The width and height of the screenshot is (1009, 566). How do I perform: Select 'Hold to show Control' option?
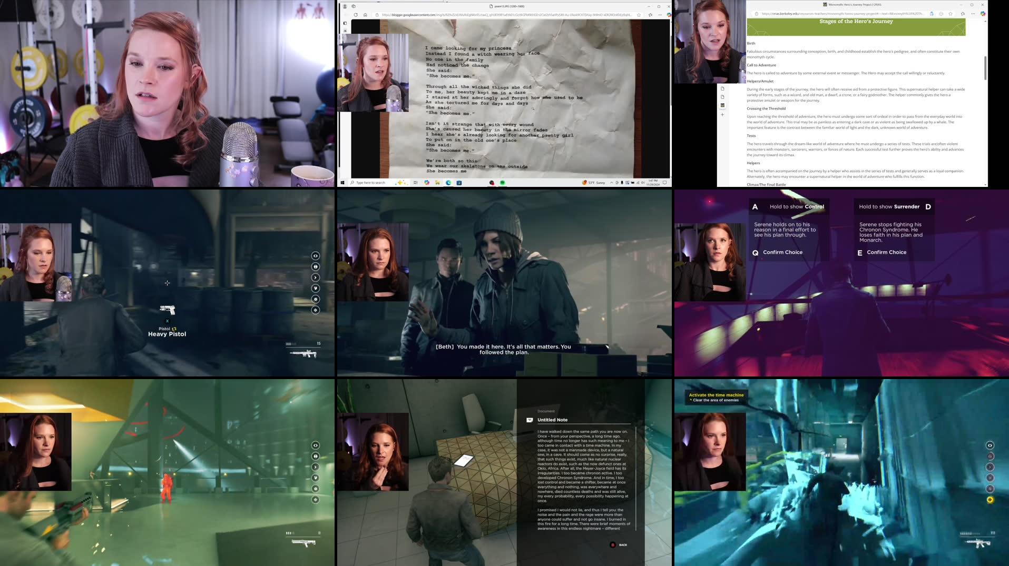(x=788, y=207)
